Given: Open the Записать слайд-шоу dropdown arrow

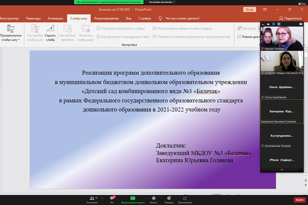Looking at the screenshot, I should pos(94,40).
